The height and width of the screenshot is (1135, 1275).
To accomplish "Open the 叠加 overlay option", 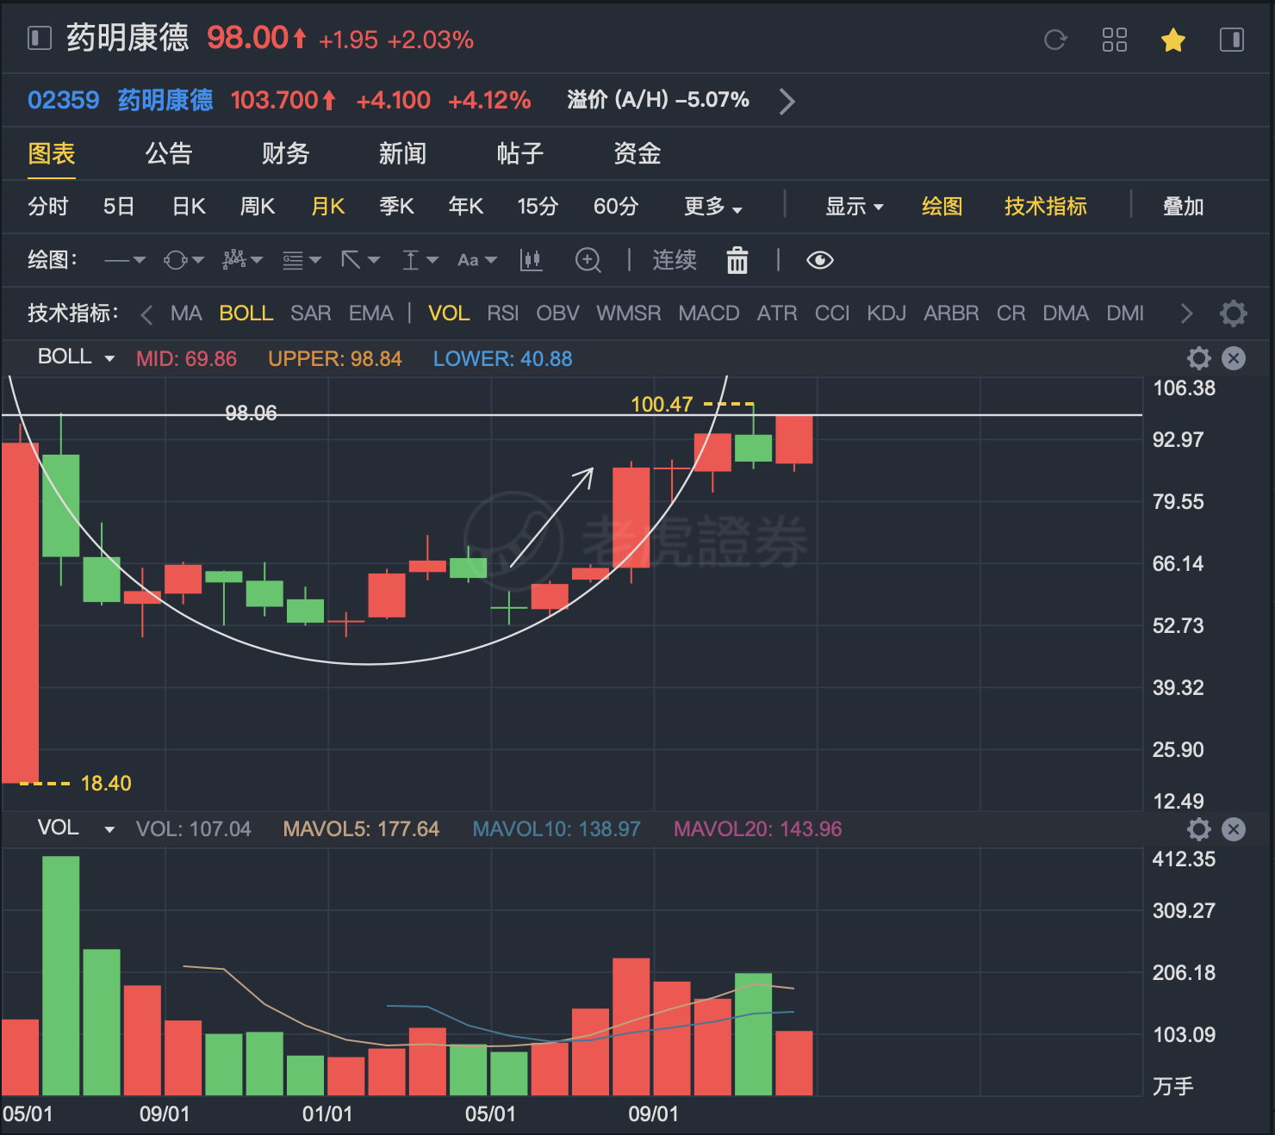I will click(x=1184, y=207).
